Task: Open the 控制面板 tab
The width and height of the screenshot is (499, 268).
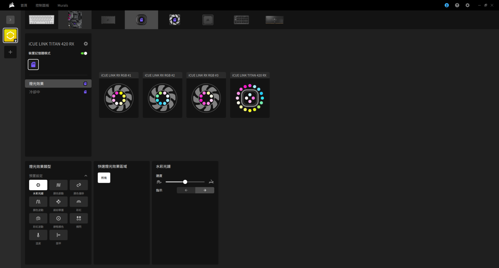Action: coord(42,5)
